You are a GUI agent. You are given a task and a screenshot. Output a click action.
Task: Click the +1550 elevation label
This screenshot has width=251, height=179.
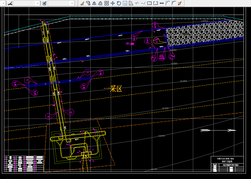click(x=204, y=21)
